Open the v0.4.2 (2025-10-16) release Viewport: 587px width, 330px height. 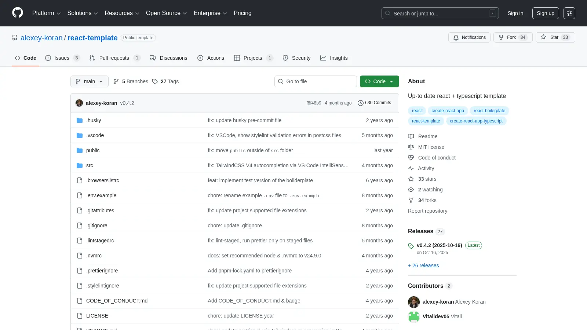439,245
